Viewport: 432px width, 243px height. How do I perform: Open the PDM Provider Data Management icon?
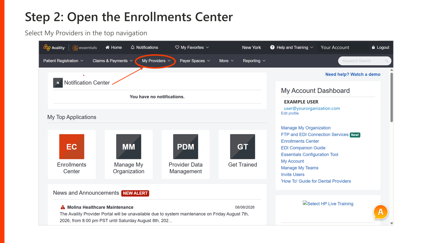186,147
